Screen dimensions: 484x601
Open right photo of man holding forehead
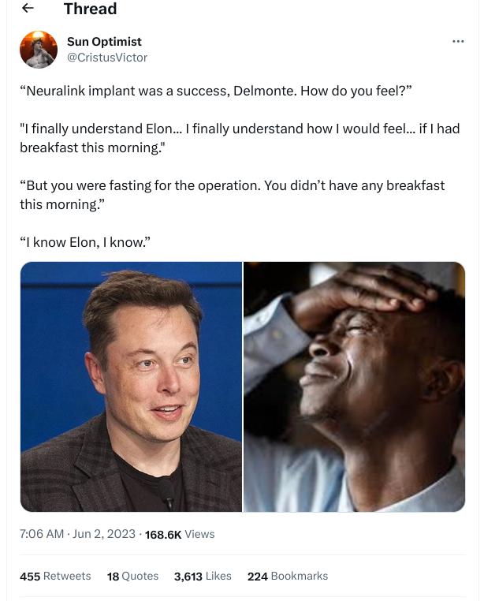[354, 386]
